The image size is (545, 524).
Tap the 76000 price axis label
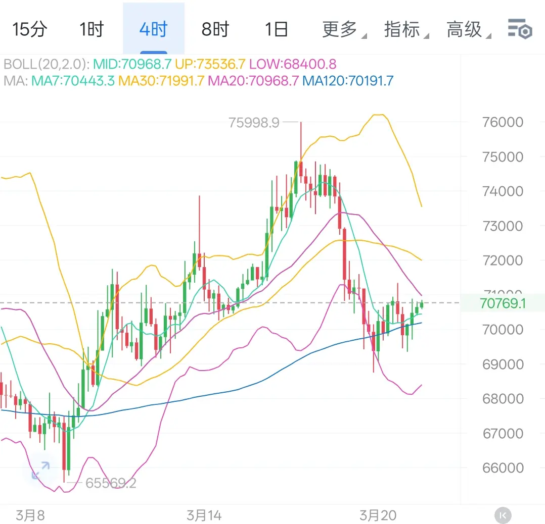click(x=503, y=122)
